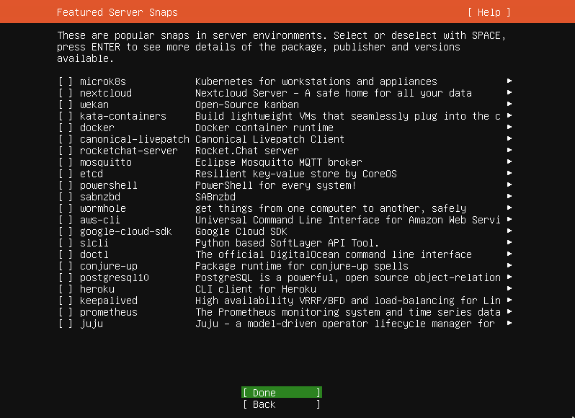575x418 pixels.
Task: View prometheus details arrow
Action: [x=509, y=311]
